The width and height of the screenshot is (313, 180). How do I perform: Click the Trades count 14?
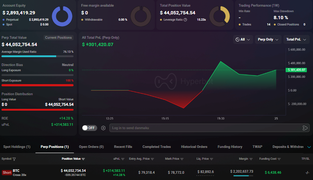click(268, 24)
